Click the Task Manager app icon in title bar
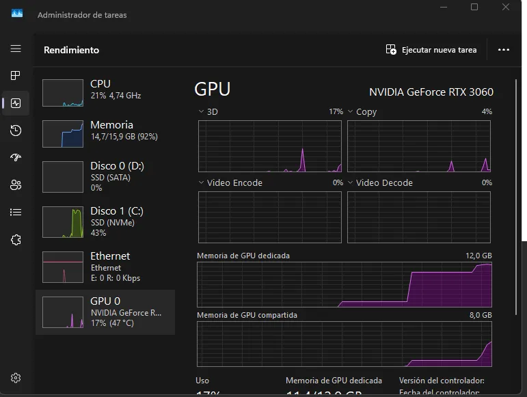 [x=17, y=14]
